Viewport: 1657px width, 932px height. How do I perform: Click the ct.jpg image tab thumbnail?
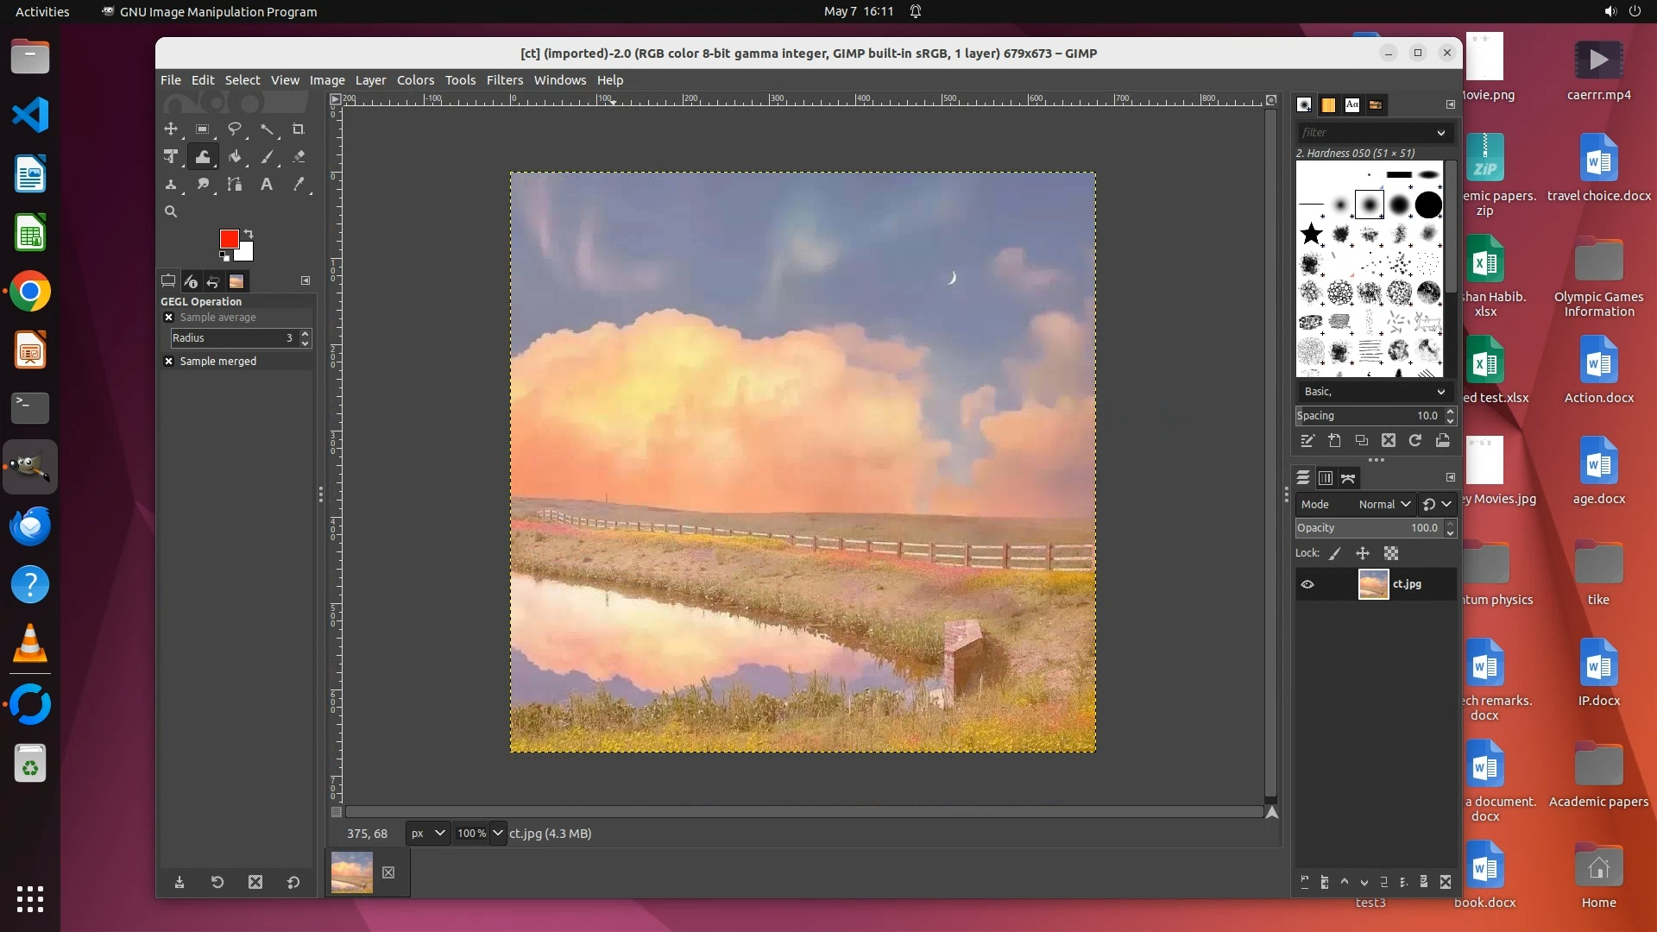pos(352,872)
